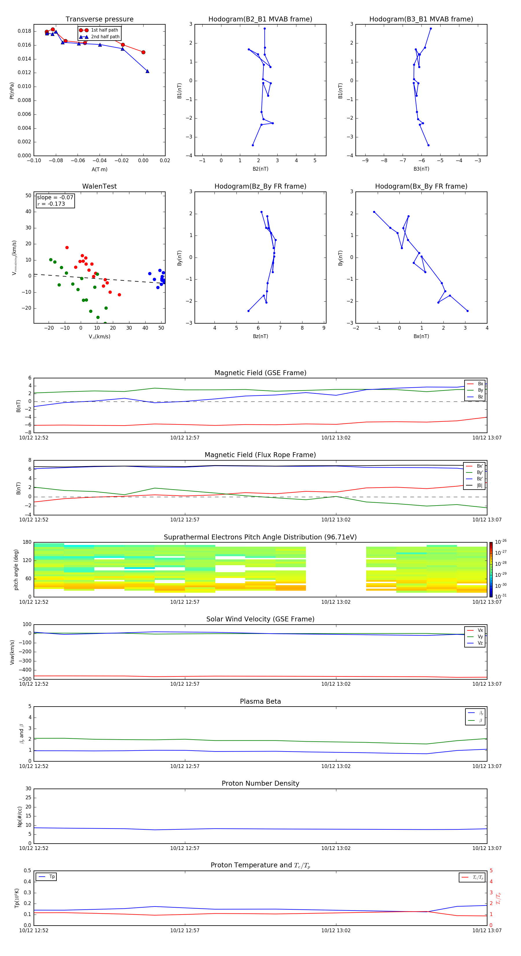Click the 'Te/Tp' legend box
Screen dimensions: 521x956
tap(472, 878)
